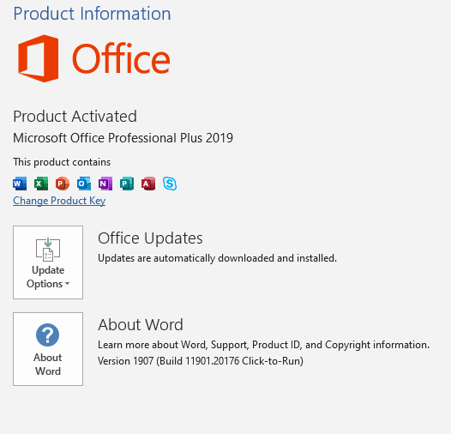Viewport: 451px width, 434px height.
Task: Click 'Updates are automatically downloaded and installed.' text
Action: [x=217, y=258]
